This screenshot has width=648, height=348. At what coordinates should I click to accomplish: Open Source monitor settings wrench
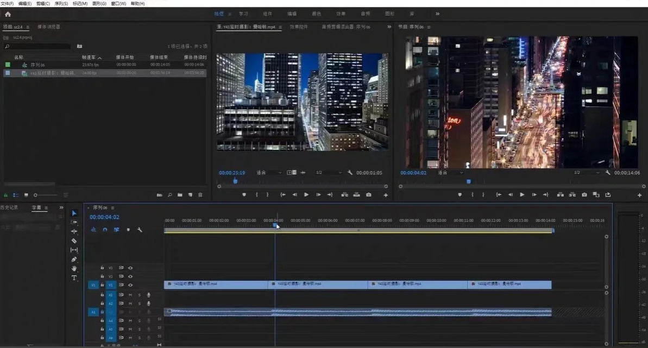(x=350, y=172)
